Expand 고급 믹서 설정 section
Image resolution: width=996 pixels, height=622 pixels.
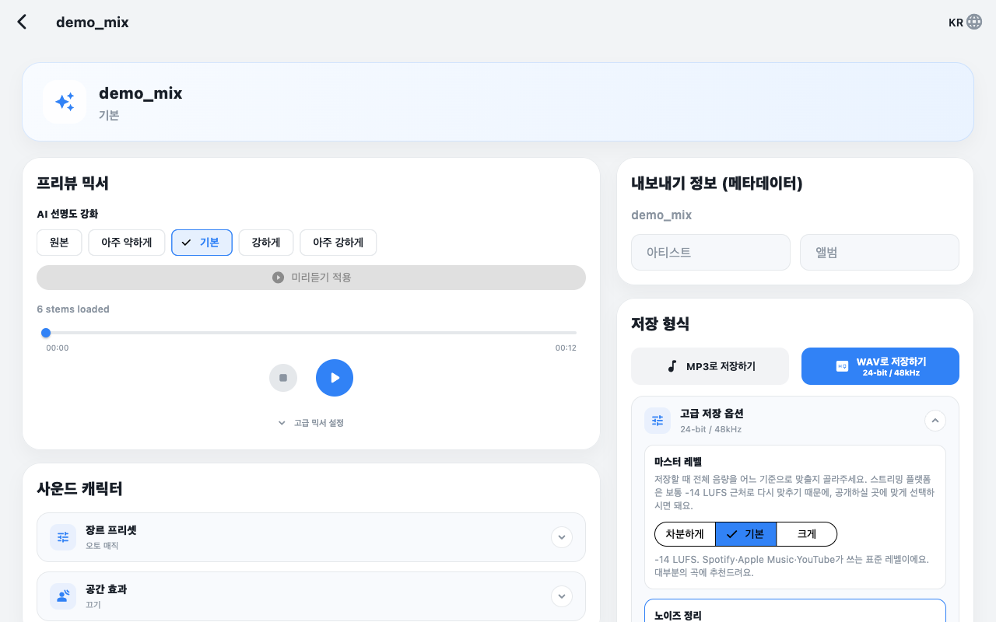coord(311,423)
